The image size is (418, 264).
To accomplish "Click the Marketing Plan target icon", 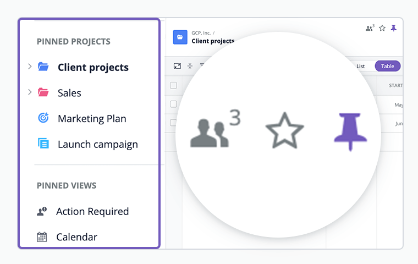I will (x=43, y=118).
